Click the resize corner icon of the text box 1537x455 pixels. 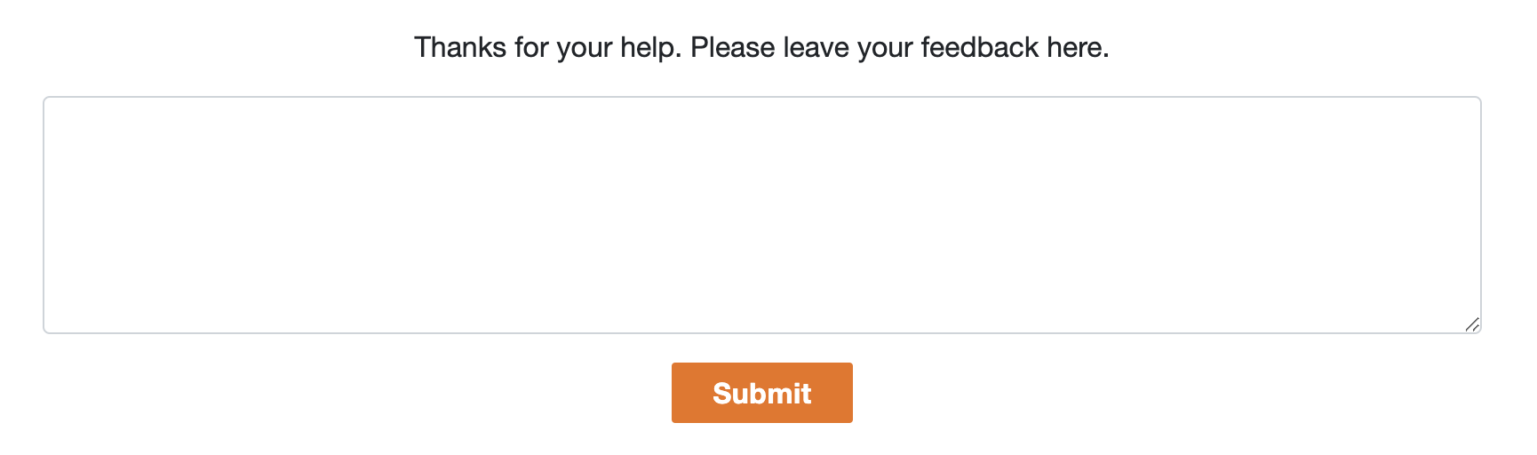[x=1472, y=324]
